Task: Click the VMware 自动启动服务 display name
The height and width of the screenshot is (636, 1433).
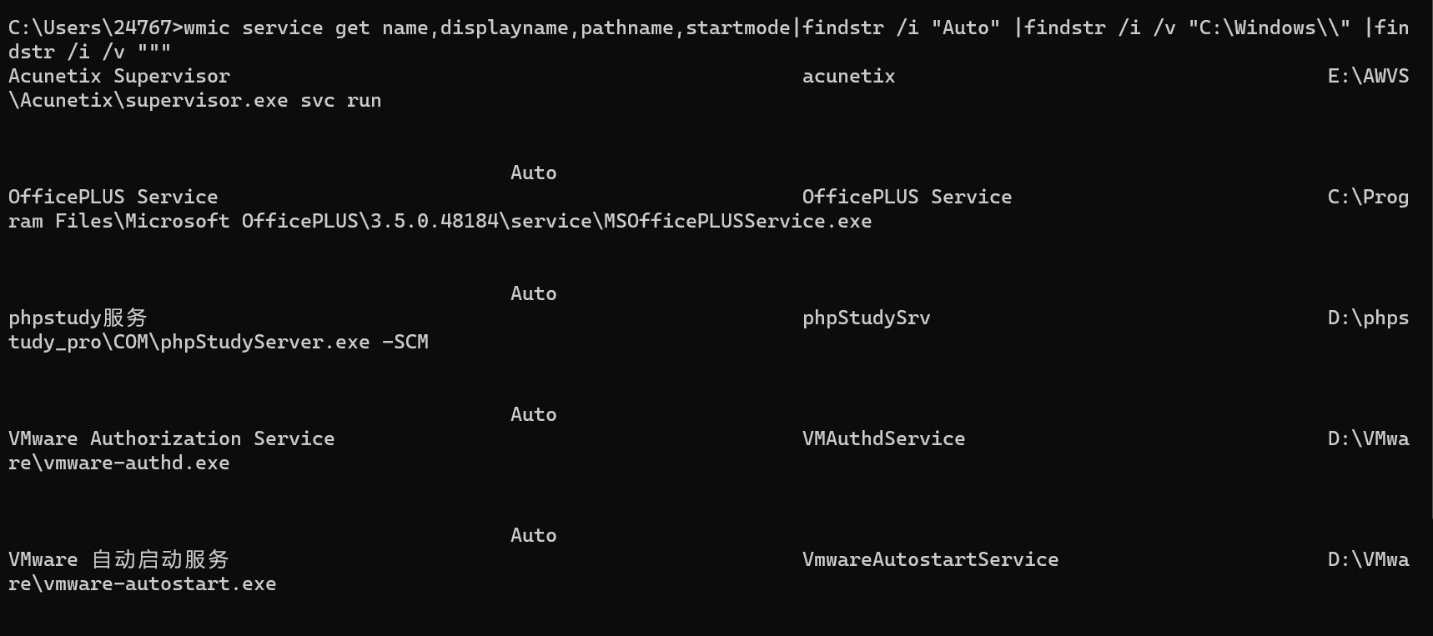Action: [x=118, y=559]
